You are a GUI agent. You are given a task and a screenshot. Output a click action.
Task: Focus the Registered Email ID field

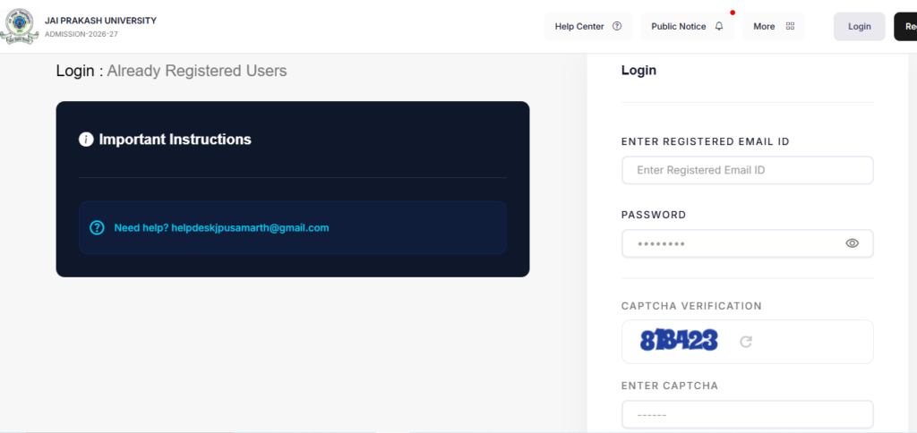(748, 170)
